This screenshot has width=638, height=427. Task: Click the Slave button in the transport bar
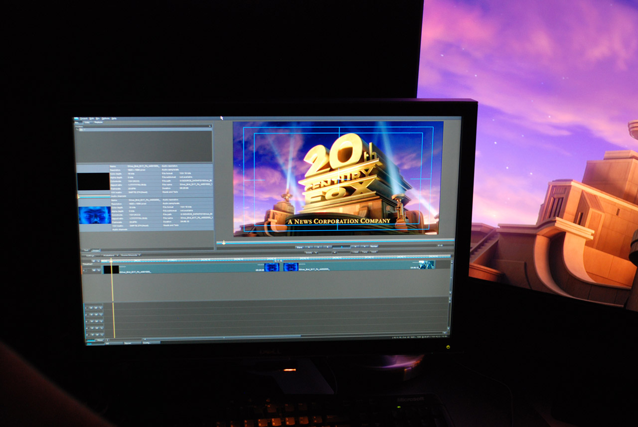tap(300, 247)
